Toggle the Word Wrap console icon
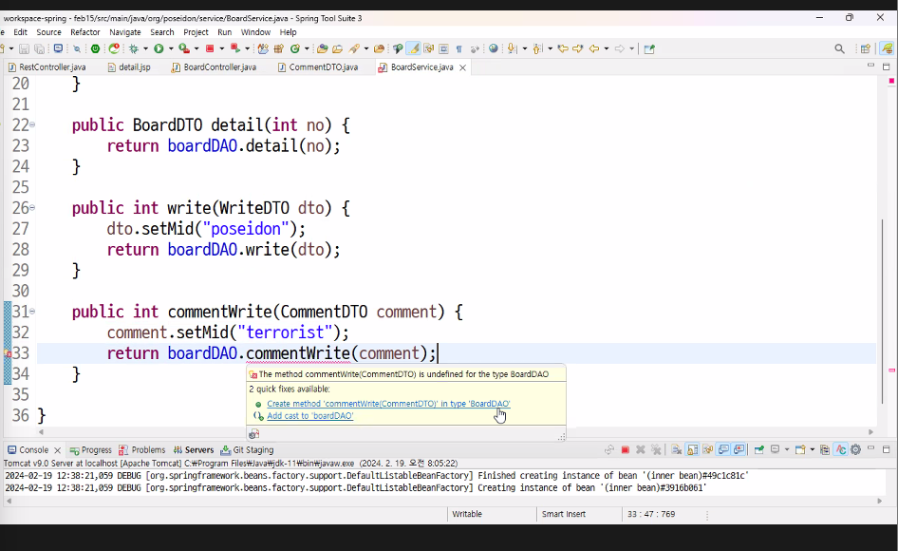This screenshot has height=551, width=898. coord(707,450)
